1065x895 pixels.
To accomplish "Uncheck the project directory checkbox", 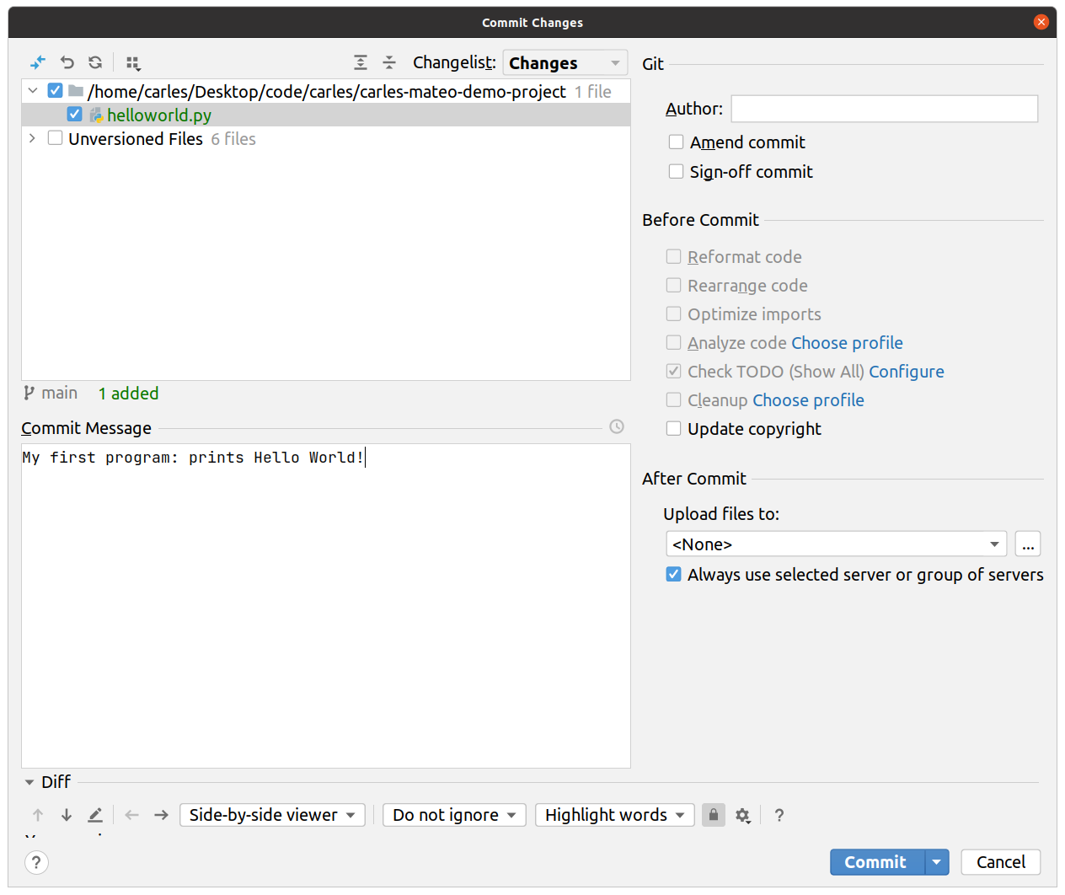I will tap(55, 90).
